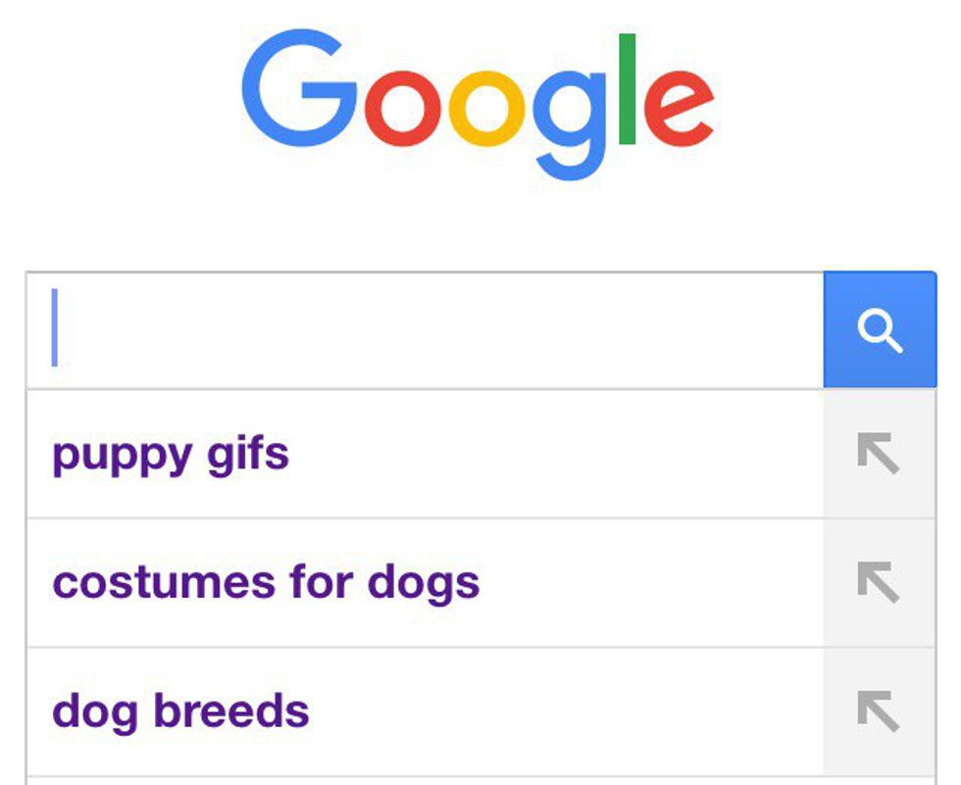This screenshot has height=785, width=961.
Task: Click the Google logo
Action: pos(478,103)
